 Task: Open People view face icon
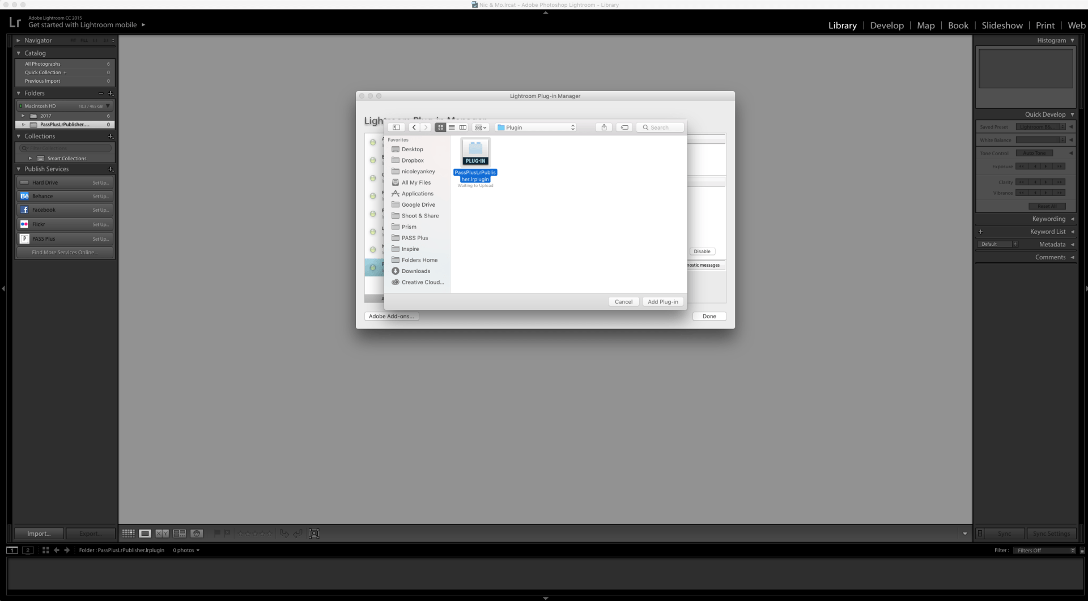point(197,533)
